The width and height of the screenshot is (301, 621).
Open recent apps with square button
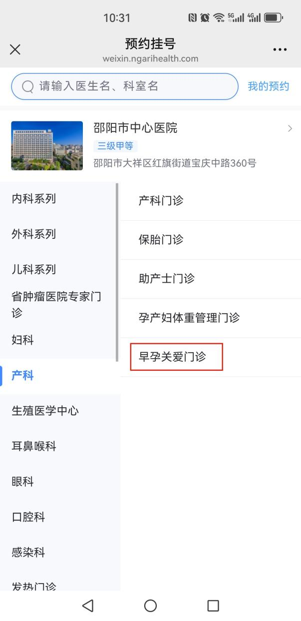213,606
